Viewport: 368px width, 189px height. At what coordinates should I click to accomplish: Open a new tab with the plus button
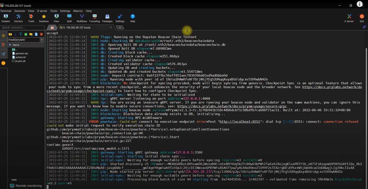tap(120, 27)
